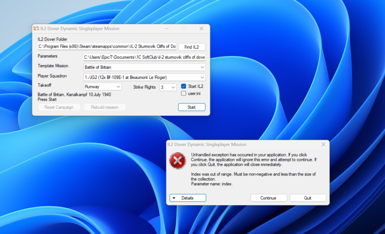Disable the Start IL2 checkbox

(x=184, y=86)
